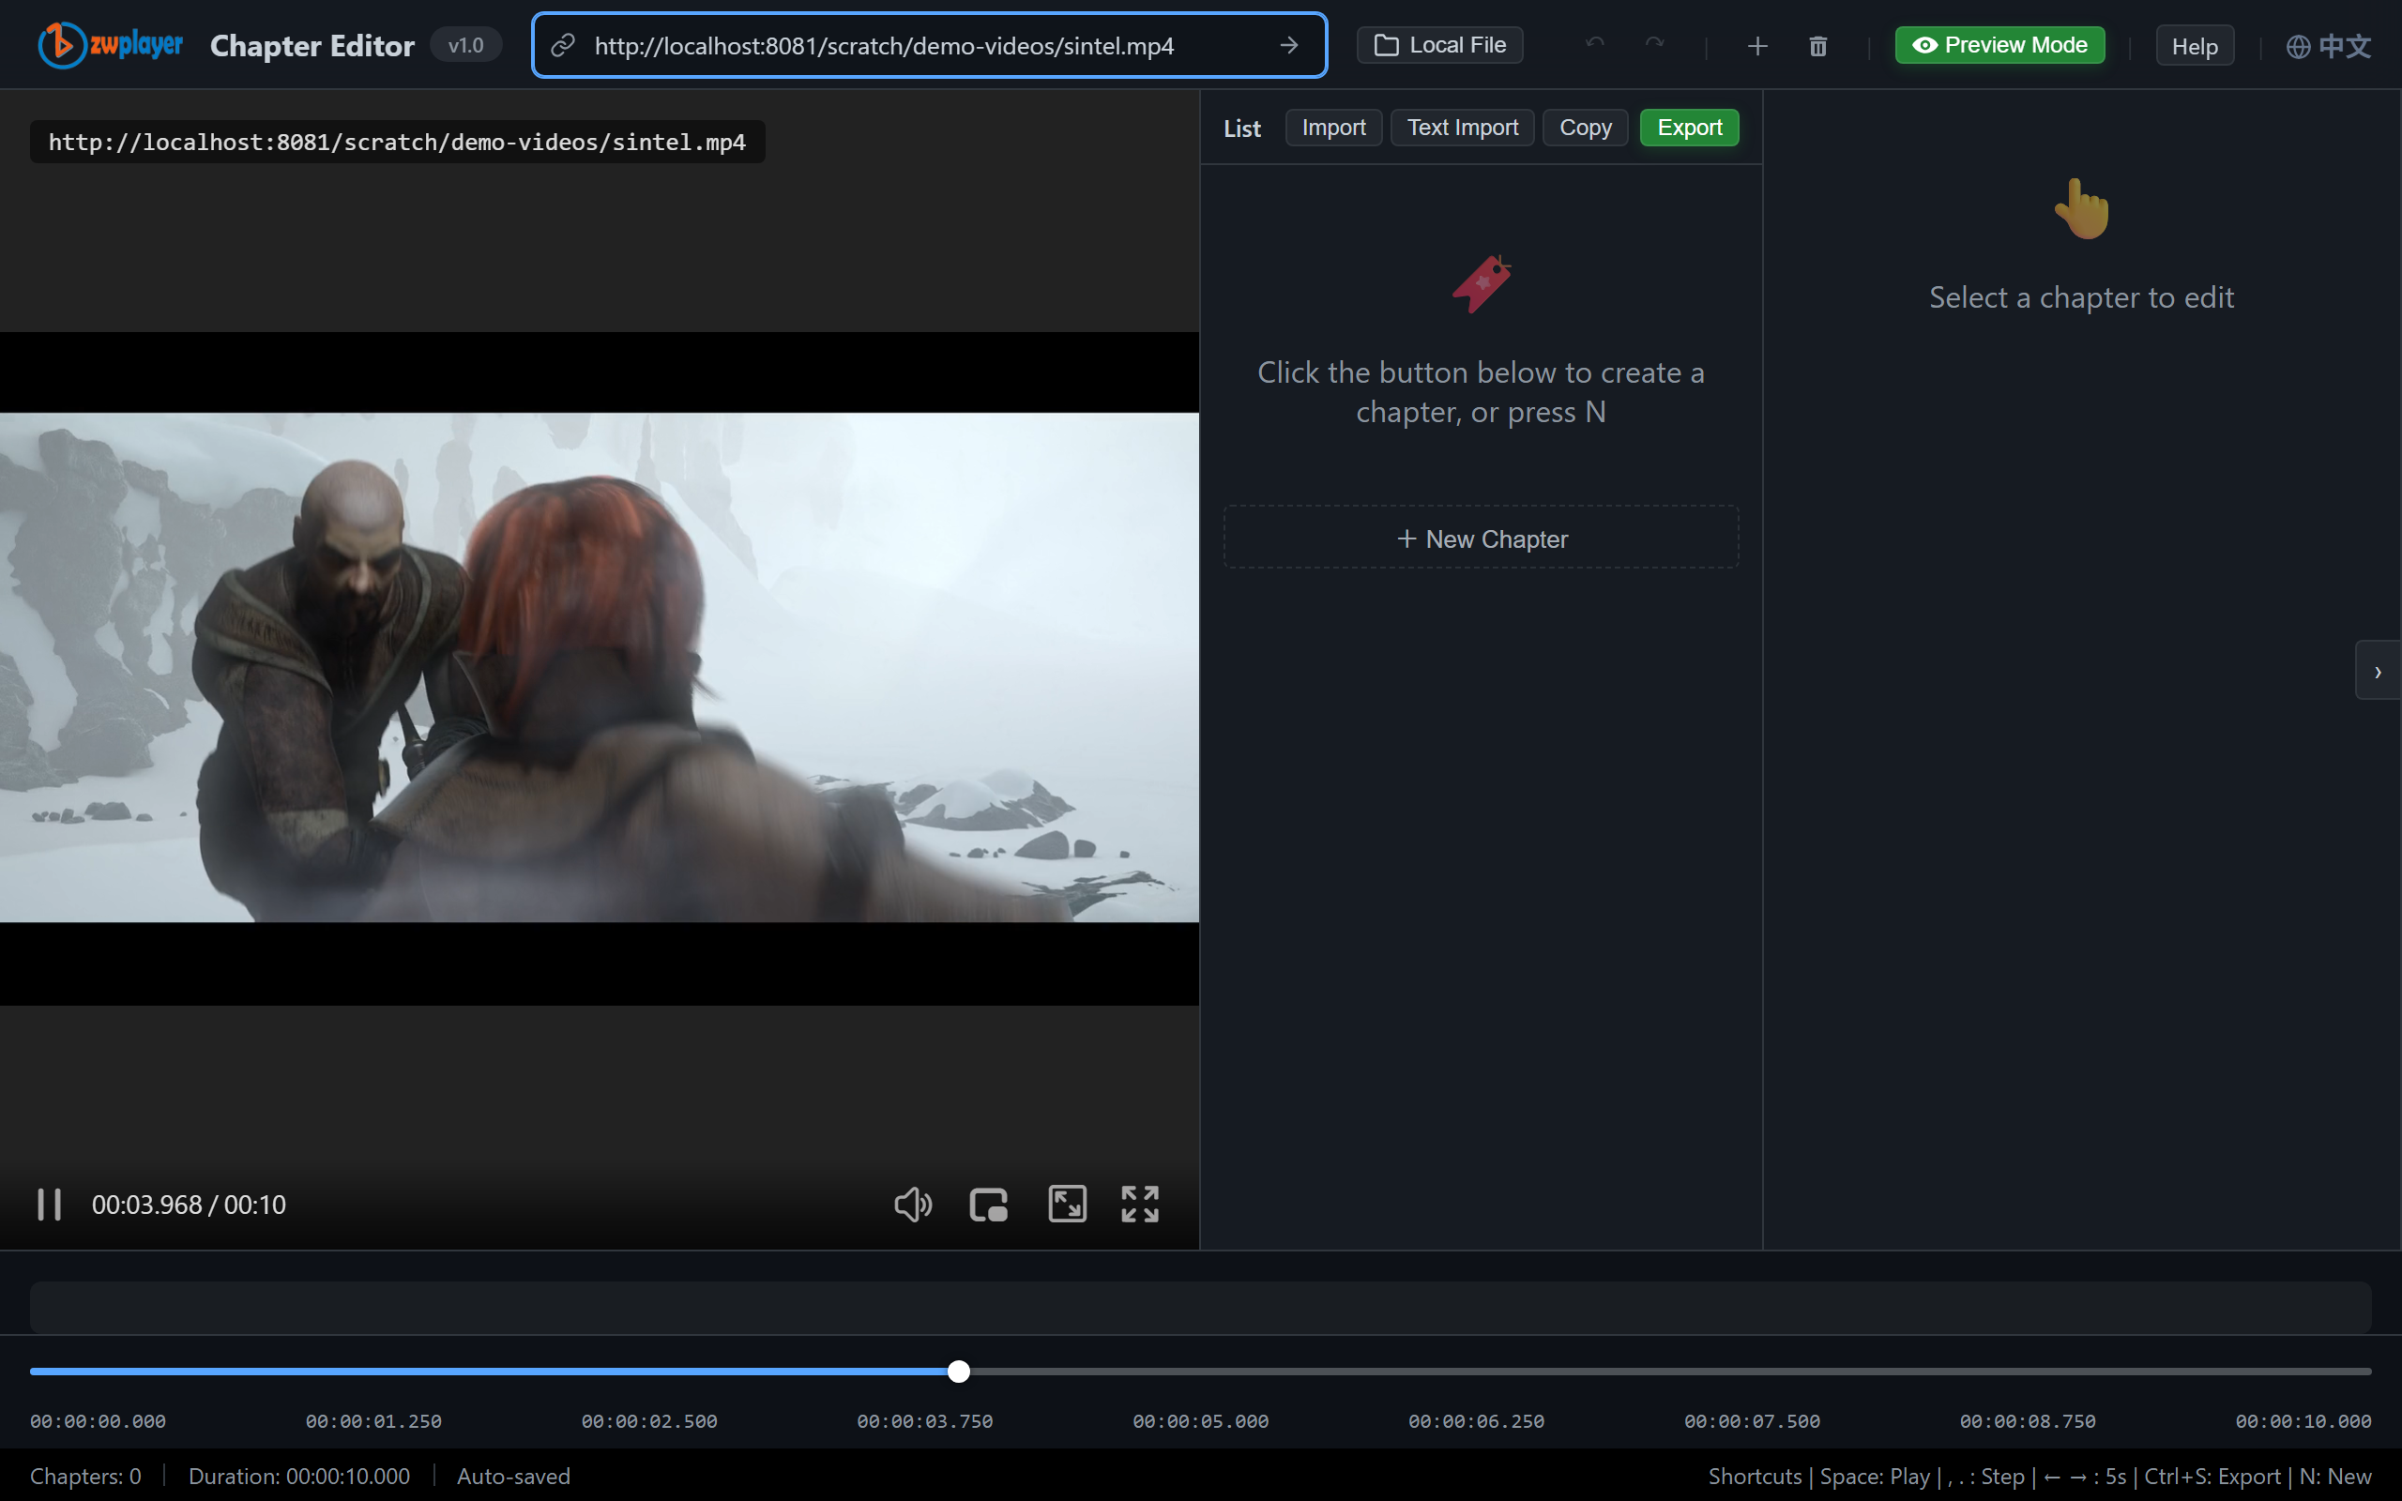
Task: Click the 00:00:02.500 timeline label
Action: pos(649,1421)
